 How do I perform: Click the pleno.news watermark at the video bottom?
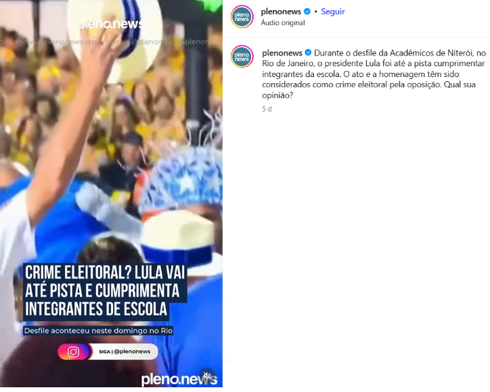click(x=179, y=379)
